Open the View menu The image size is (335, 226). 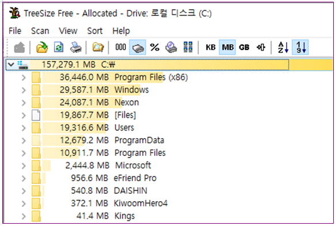(x=68, y=31)
